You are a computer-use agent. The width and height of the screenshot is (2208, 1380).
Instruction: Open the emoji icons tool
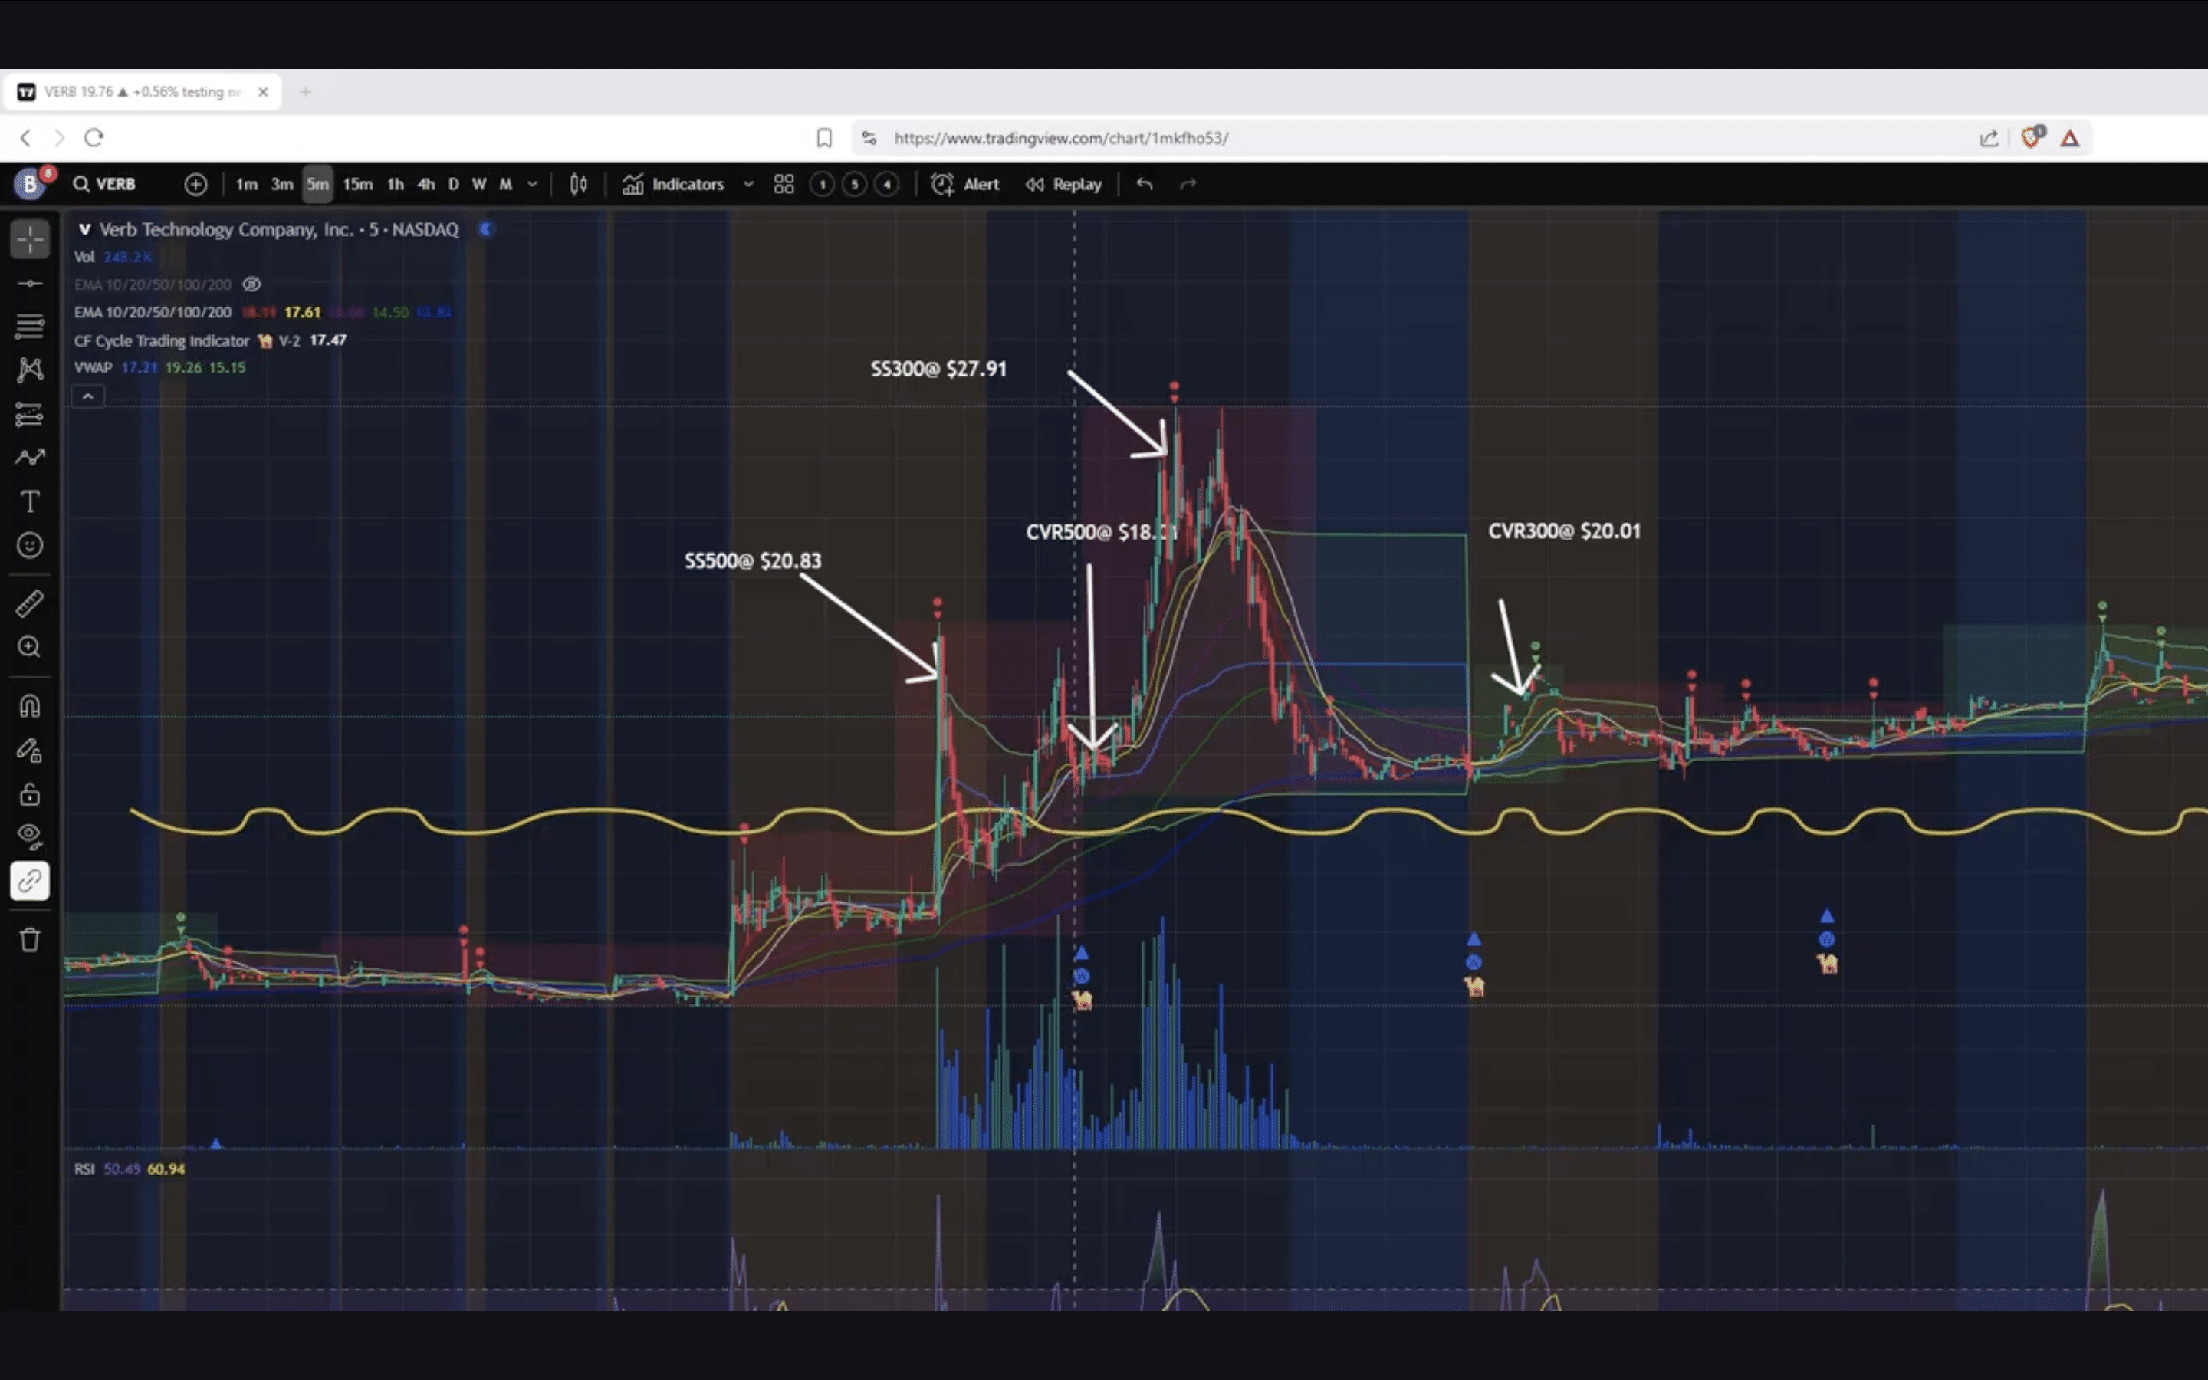30,545
